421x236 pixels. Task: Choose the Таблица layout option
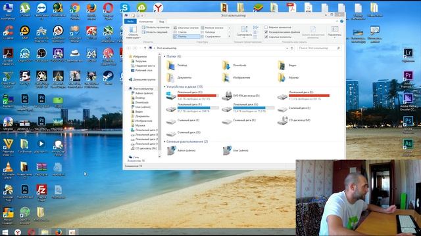point(208,32)
